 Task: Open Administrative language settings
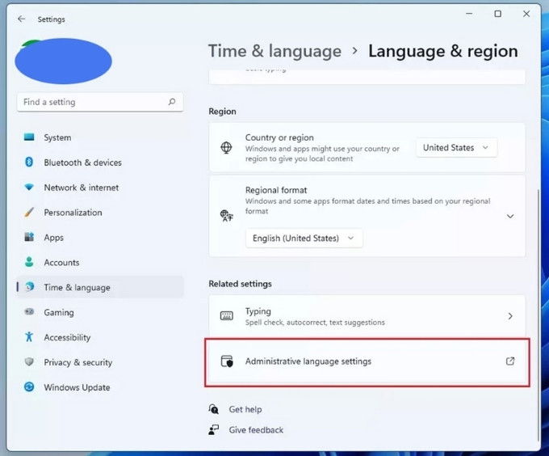[367, 361]
